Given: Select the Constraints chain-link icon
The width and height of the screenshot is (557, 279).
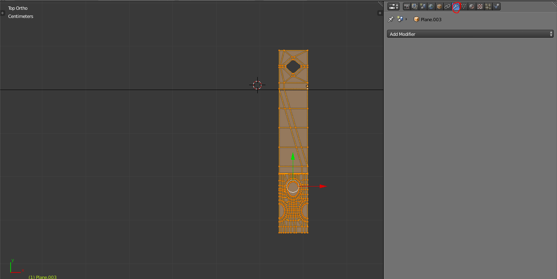Looking at the screenshot, I should click(447, 6).
